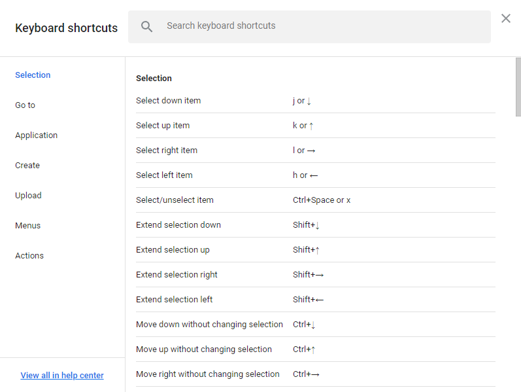This screenshot has height=392, width=521.
Task: Open the Application shortcuts category
Action: (36, 135)
